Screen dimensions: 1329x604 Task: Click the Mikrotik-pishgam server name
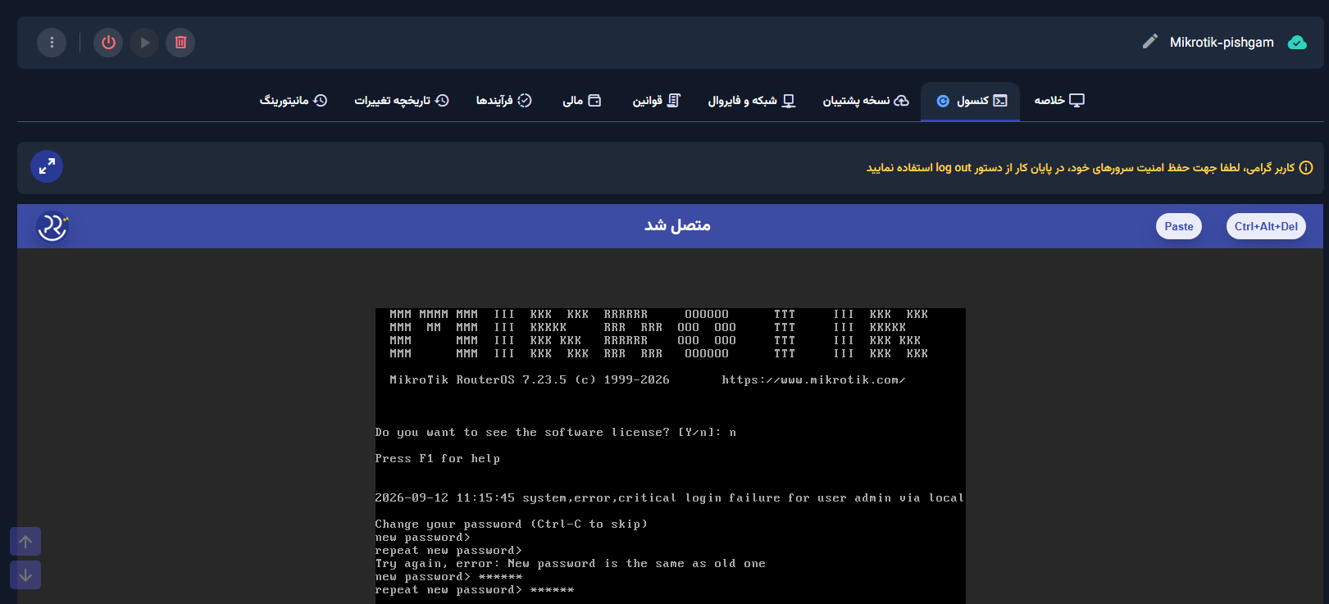point(1222,43)
